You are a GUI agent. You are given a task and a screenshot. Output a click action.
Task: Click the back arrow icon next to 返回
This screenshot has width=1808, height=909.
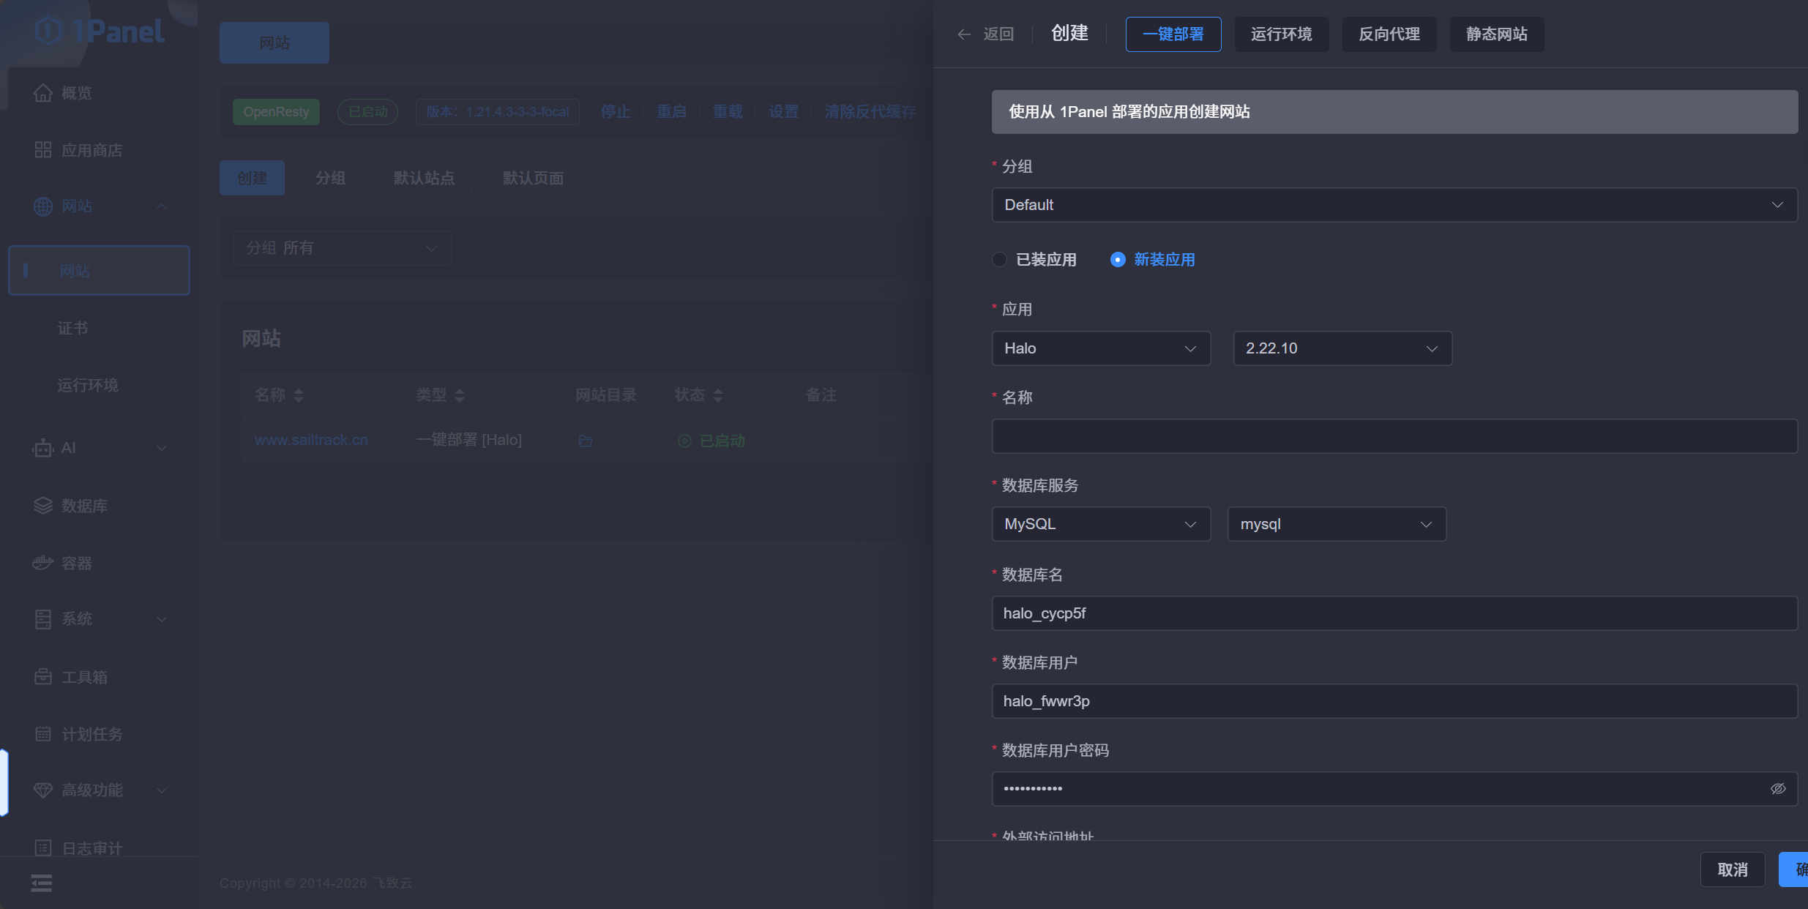pos(964,34)
